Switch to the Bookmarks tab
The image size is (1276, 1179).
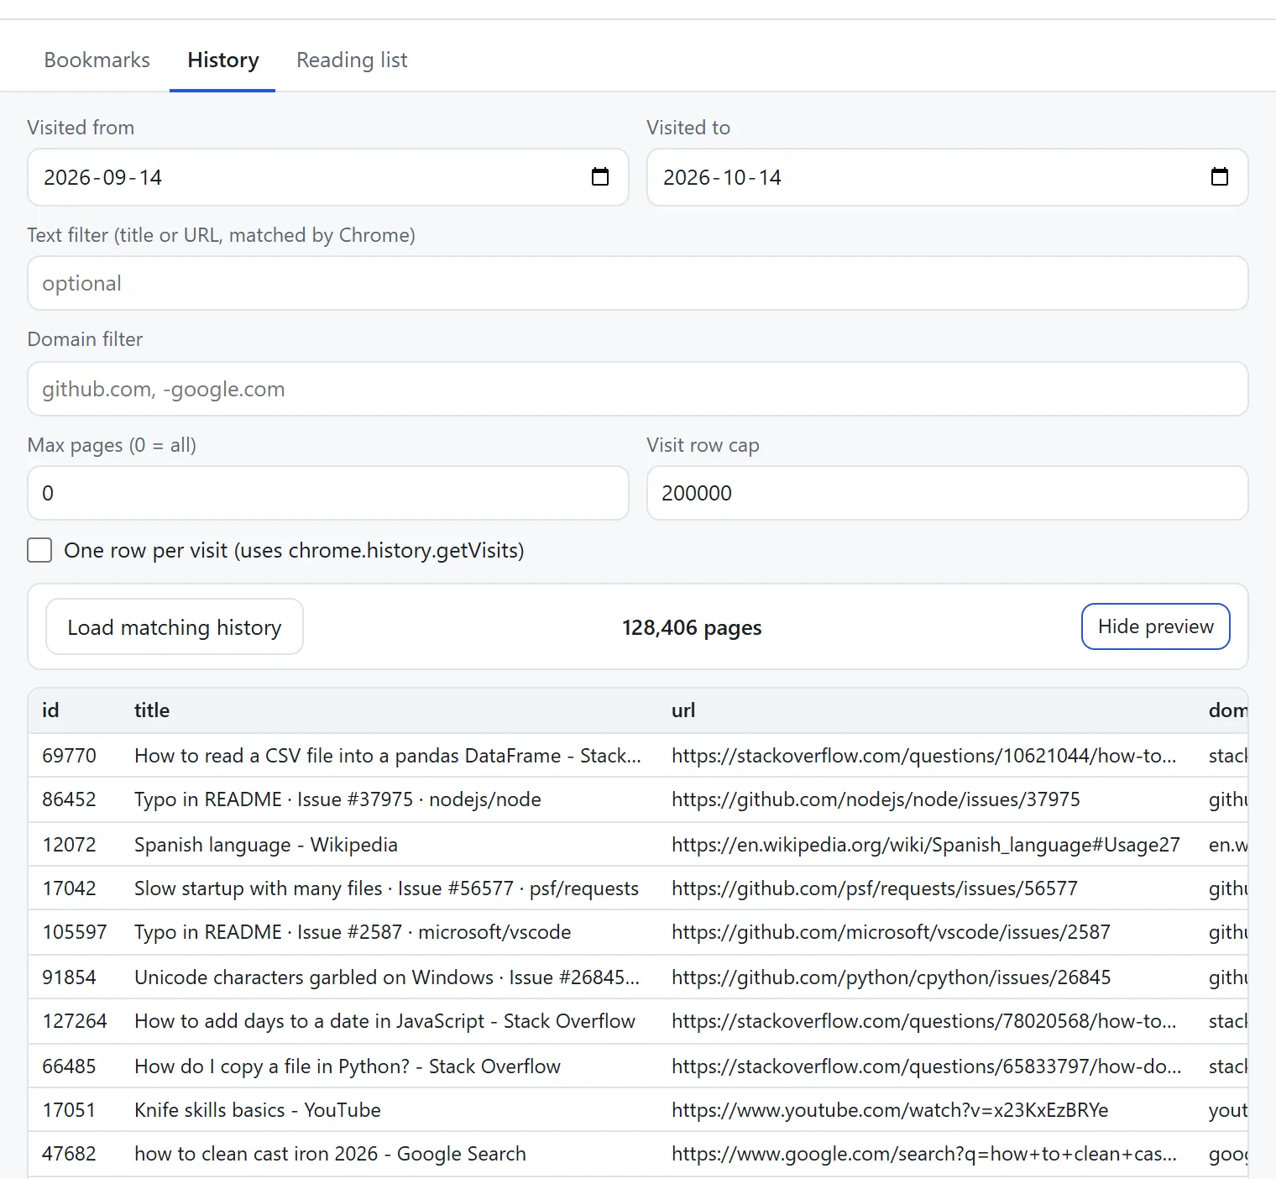pos(97,60)
